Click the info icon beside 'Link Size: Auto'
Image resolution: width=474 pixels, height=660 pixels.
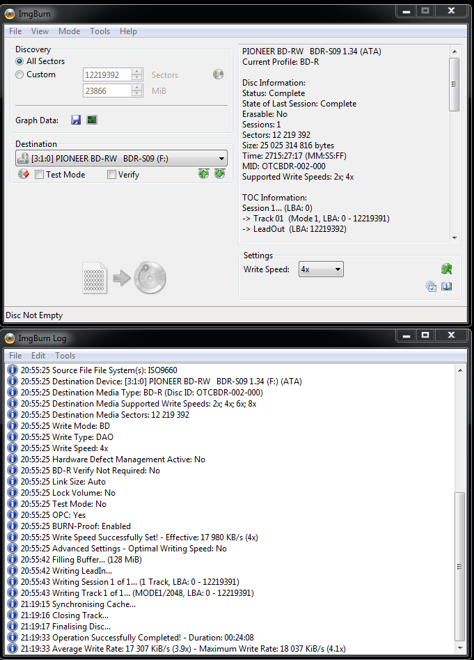(13, 482)
